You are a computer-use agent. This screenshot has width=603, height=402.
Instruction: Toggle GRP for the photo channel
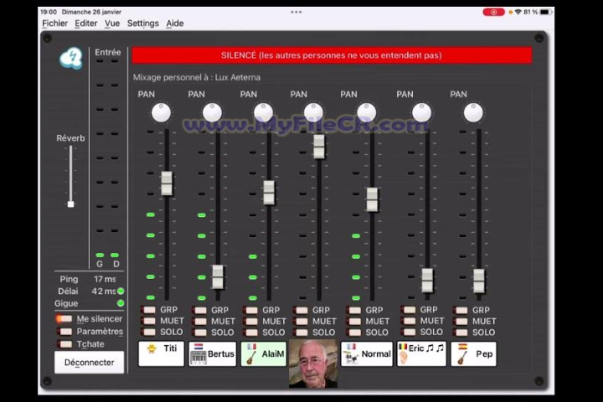[301, 310]
